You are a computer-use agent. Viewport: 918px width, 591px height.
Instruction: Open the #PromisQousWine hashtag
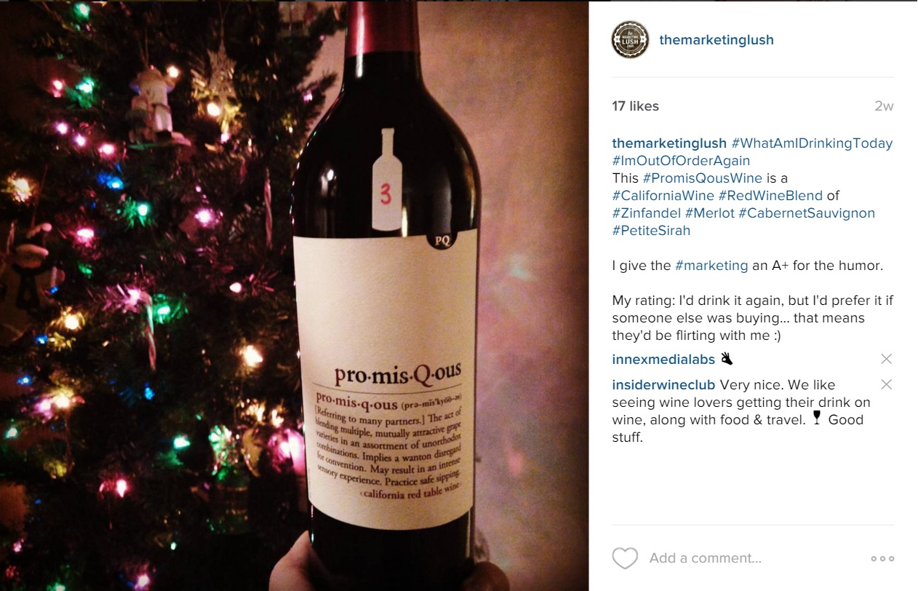coord(702,178)
